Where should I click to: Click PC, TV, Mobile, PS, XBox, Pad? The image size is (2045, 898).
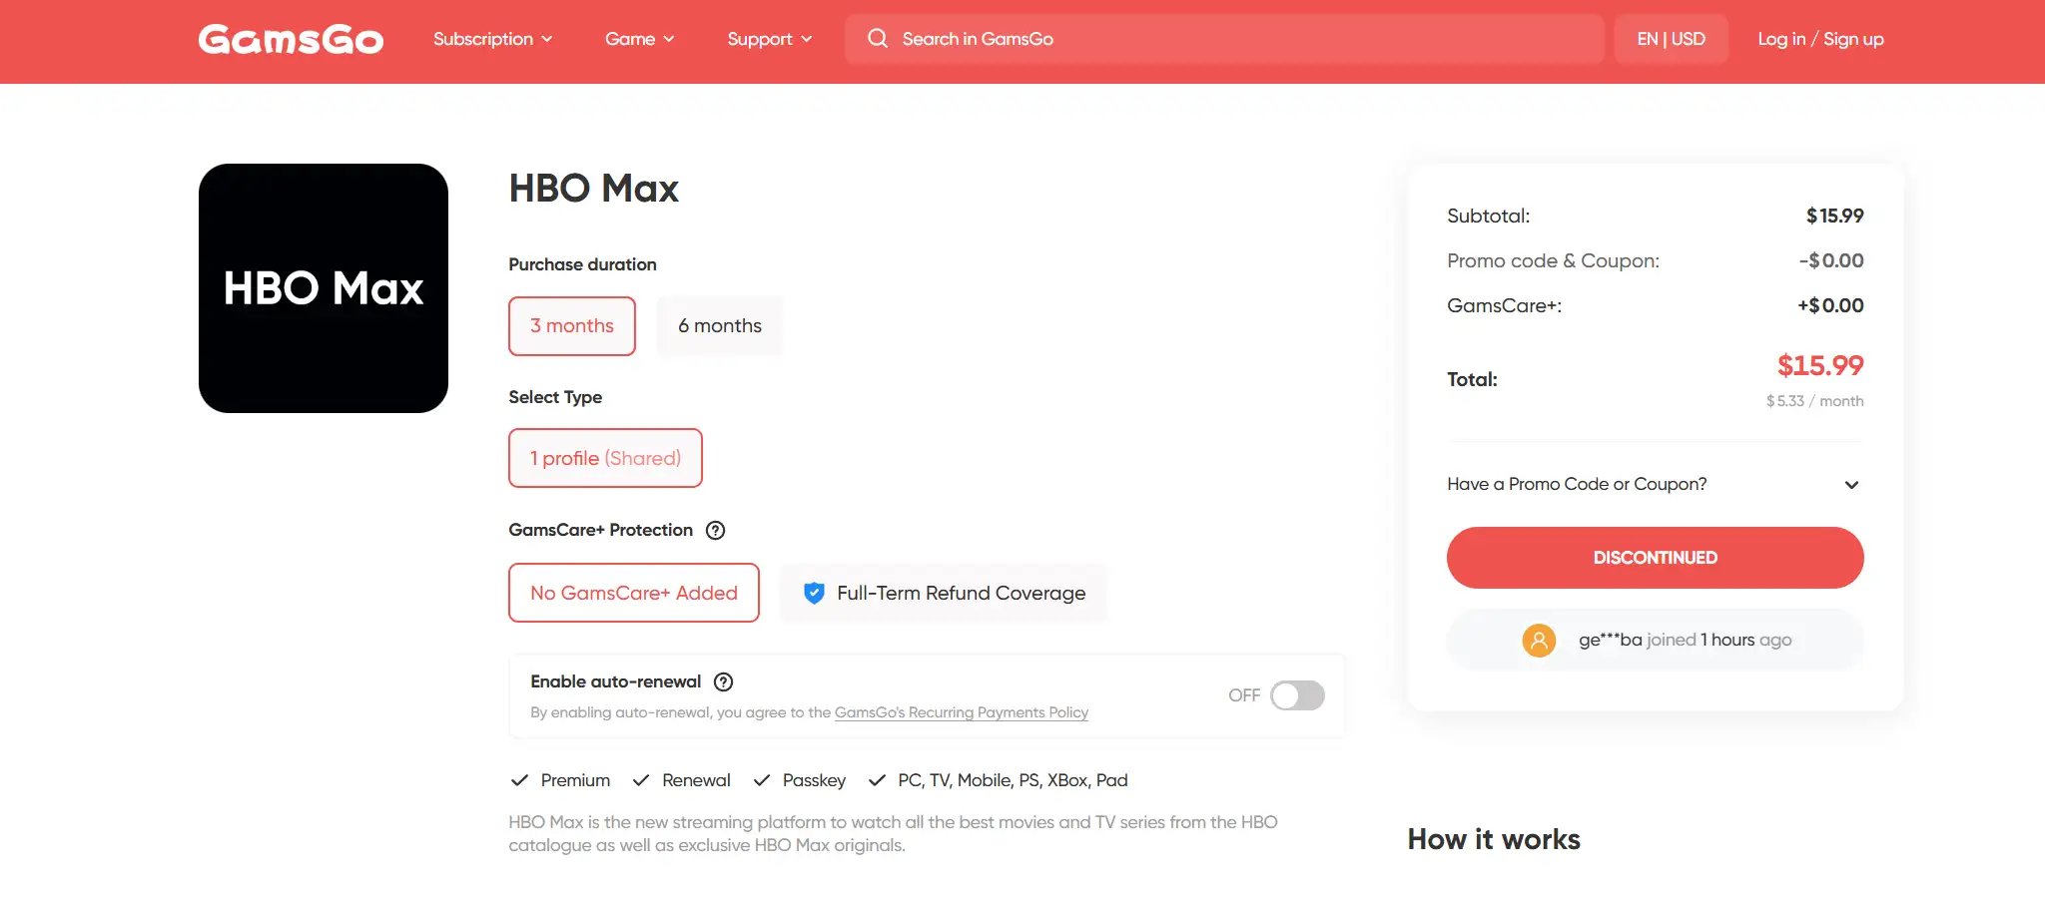(x=1013, y=780)
